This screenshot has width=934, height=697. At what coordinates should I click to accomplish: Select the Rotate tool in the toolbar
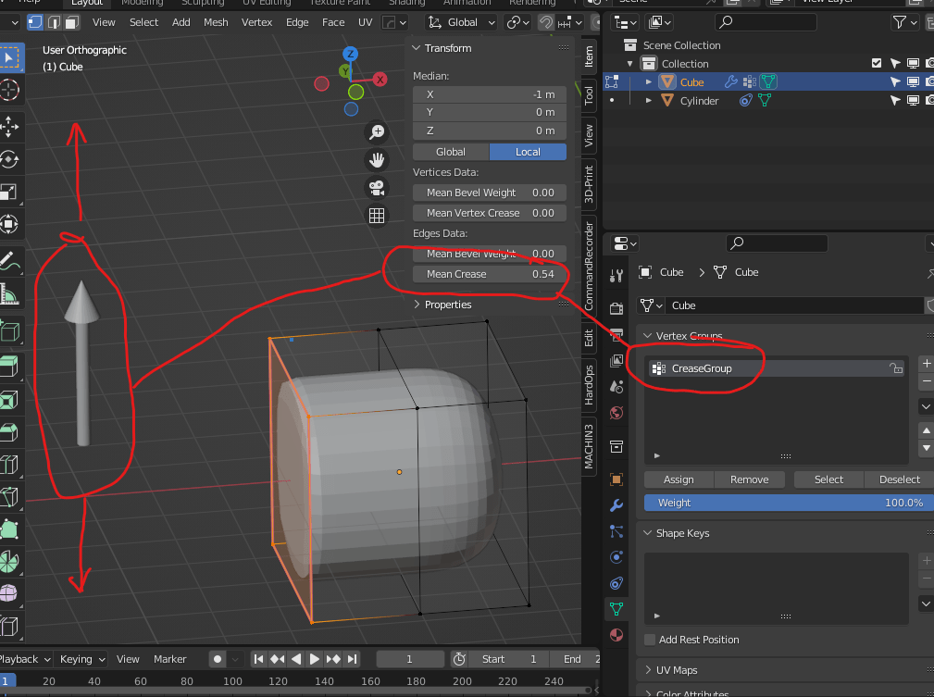(13, 159)
